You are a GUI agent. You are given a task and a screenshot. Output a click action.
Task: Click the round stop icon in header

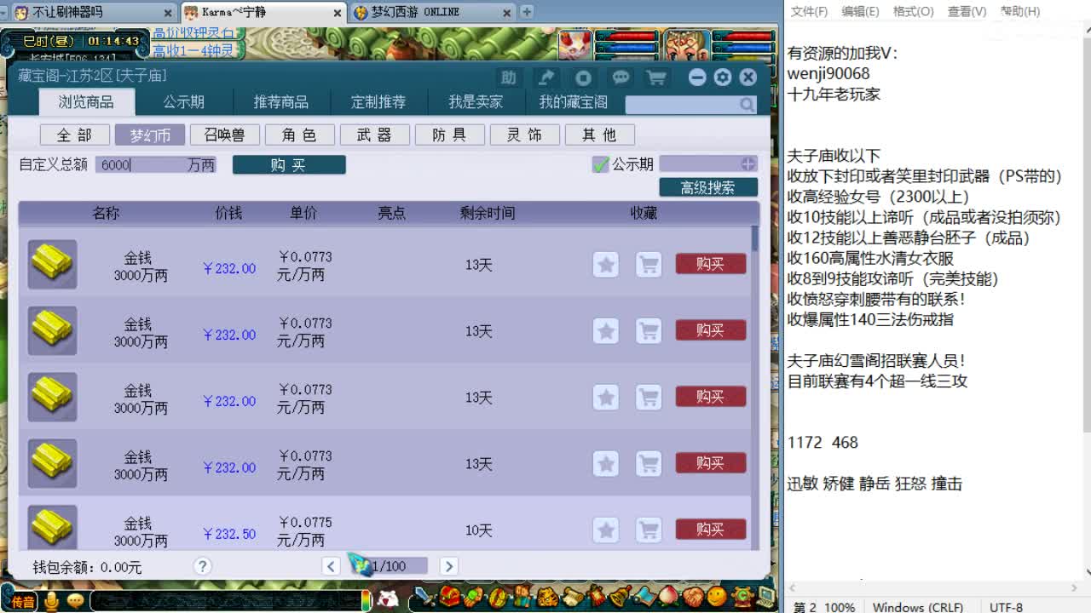tap(583, 77)
